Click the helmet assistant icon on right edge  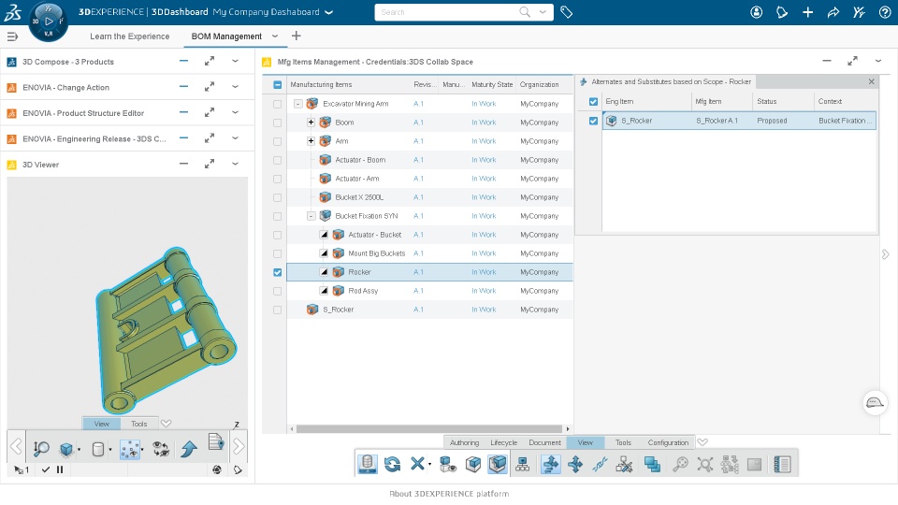pyautogui.click(x=876, y=402)
